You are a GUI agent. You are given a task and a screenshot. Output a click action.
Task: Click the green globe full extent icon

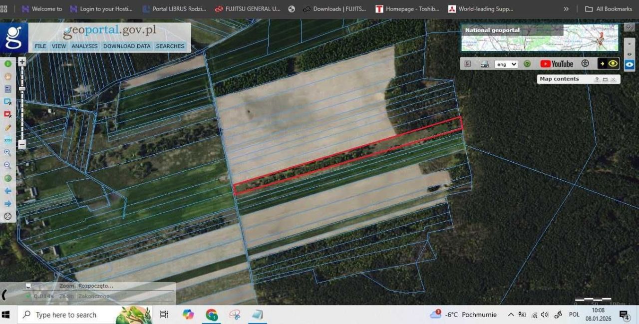7,178
